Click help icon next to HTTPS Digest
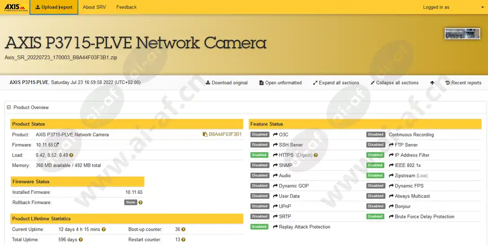The image size is (488, 245). coord(316,155)
